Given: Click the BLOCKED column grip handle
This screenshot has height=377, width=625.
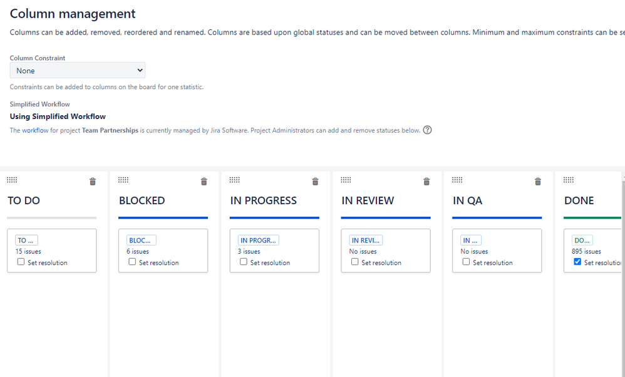Looking at the screenshot, I should tap(123, 180).
